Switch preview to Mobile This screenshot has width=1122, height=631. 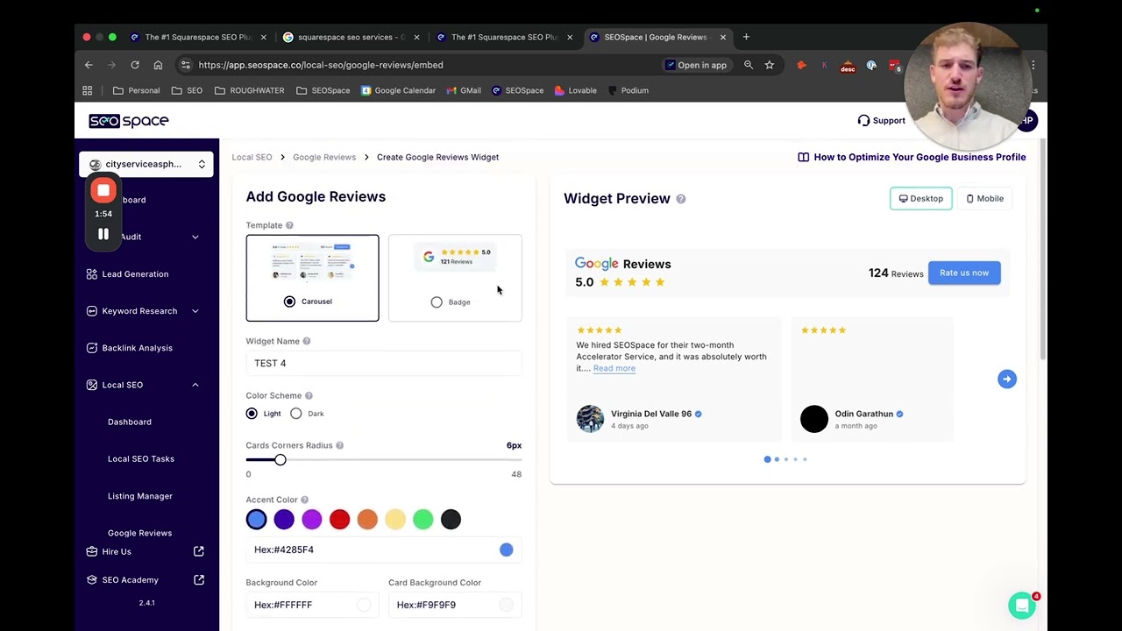click(984, 199)
